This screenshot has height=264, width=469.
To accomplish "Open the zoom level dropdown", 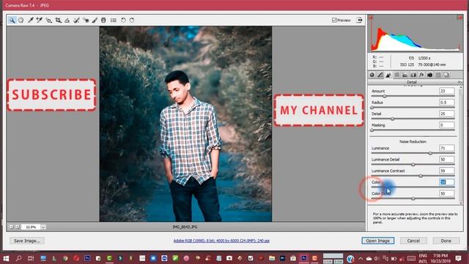I will pos(43,227).
